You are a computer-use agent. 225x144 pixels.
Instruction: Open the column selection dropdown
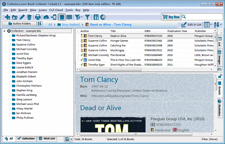point(208,24)
